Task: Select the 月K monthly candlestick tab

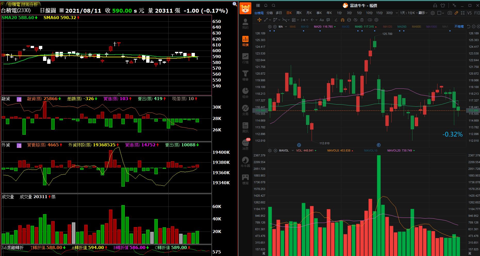Action: point(309,13)
